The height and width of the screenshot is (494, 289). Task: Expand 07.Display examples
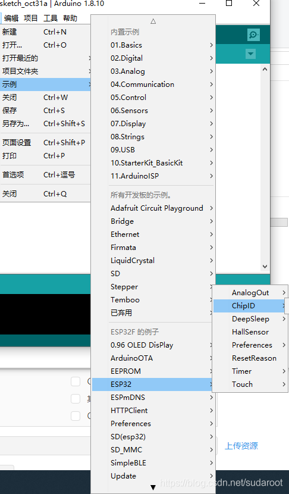pos(153,124)
